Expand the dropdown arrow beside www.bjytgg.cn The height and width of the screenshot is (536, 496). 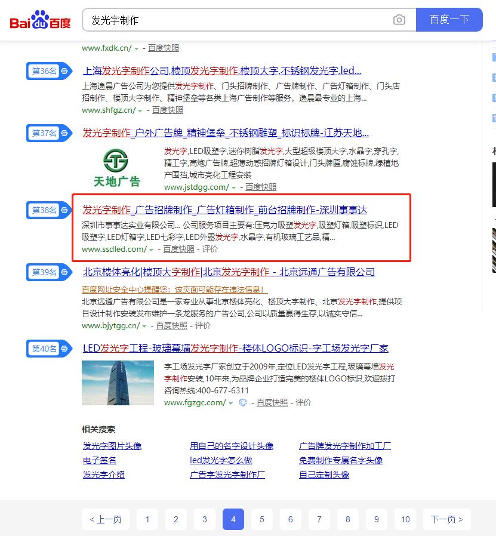(144, 326)
